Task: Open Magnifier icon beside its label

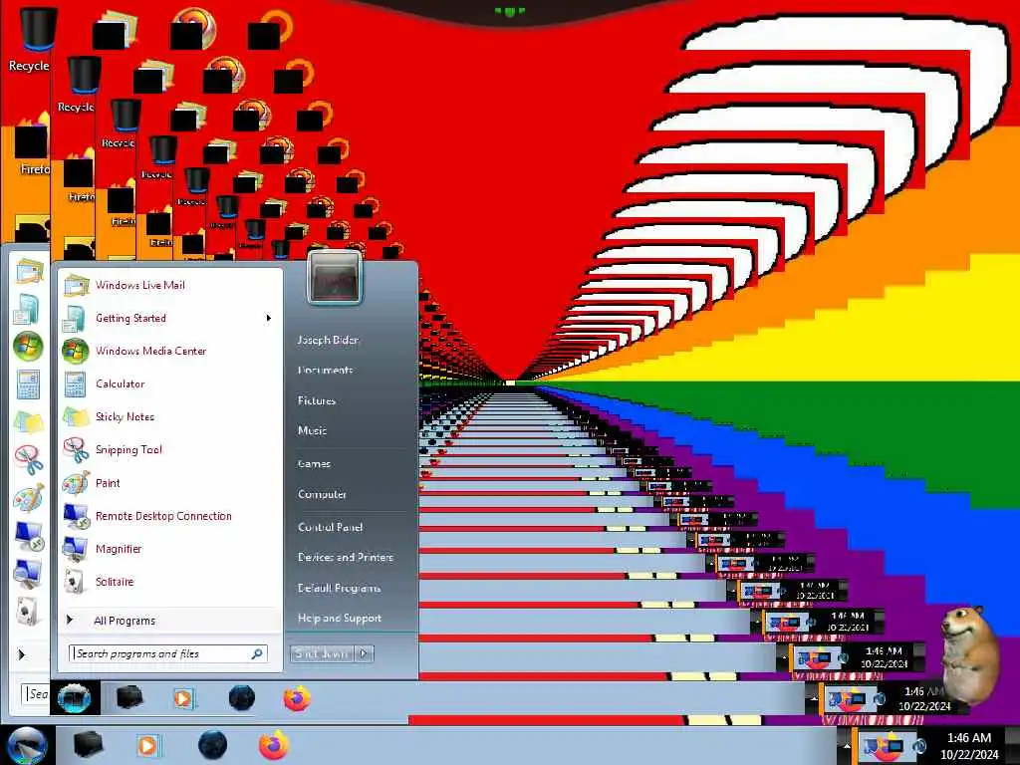Action: pos(75,549)
